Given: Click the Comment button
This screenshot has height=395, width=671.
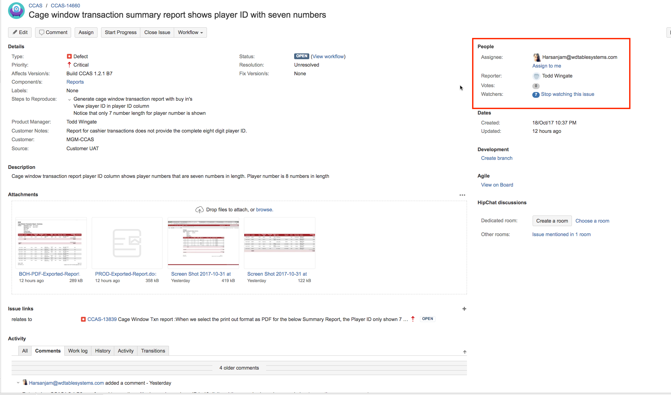Looking at the screenshot, I should (53, 32).
